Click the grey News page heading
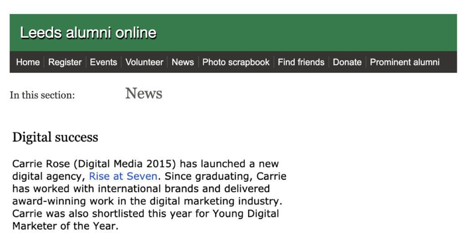This screenshot has height=247, width=466. pos(143,93)
